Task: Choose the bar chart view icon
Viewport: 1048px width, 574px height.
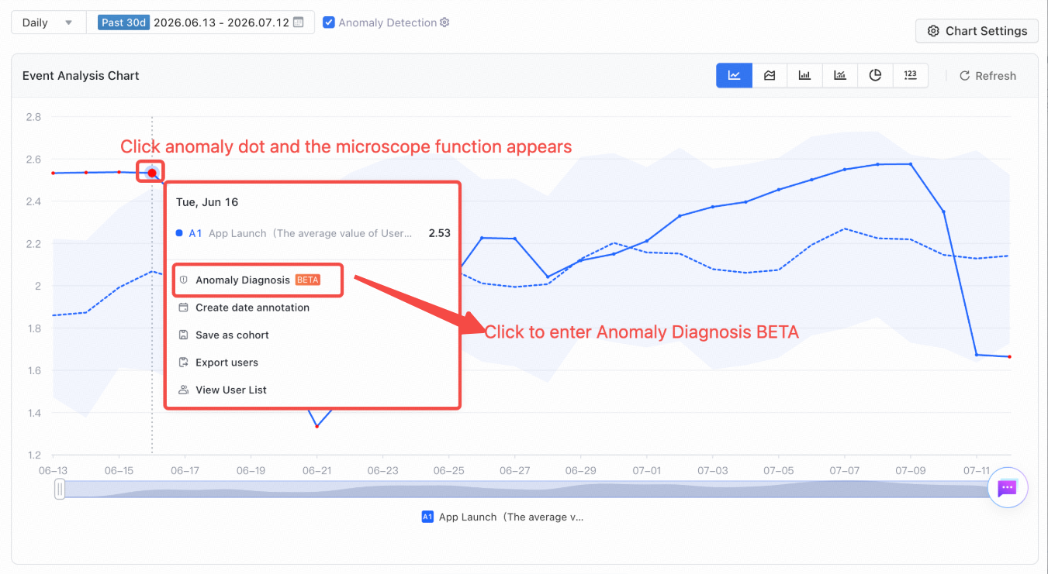Action: (x=804, y=75)
